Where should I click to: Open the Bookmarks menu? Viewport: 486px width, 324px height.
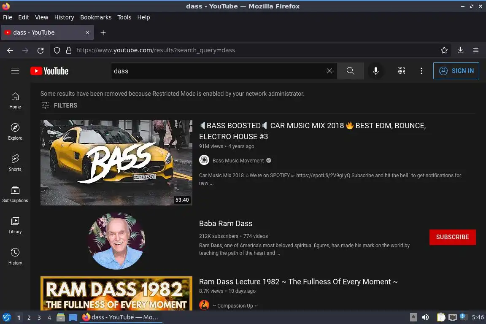coord(96,17)
